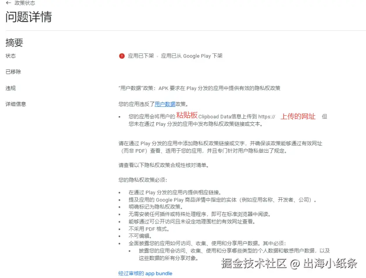Viewport: 366px width, 278px height.
Task: Click the 问题详情 page heading
Action: (x=29, y=17)
